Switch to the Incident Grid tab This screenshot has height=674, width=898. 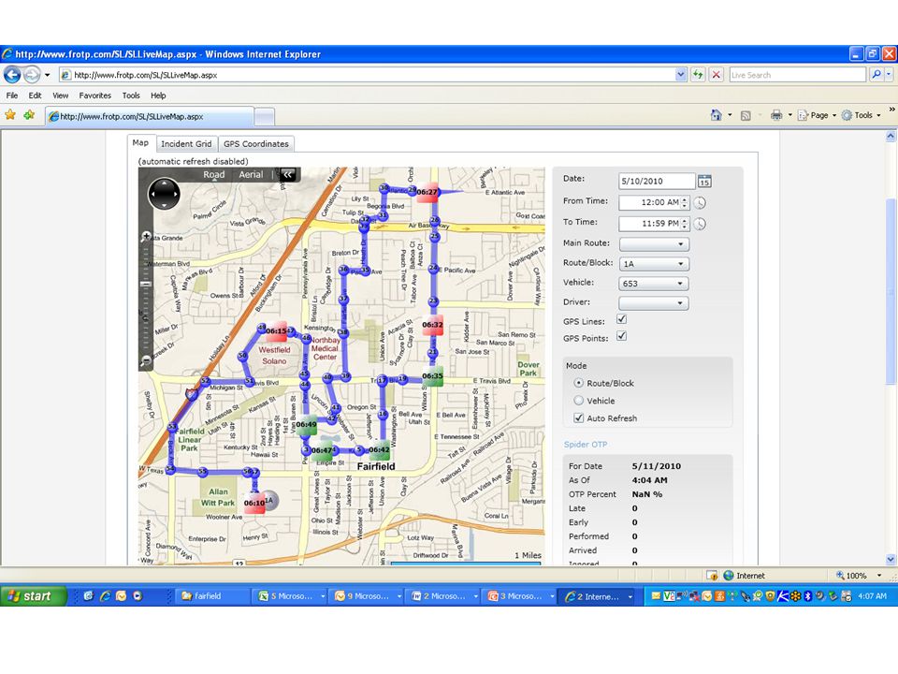click(x=186, y=144)
